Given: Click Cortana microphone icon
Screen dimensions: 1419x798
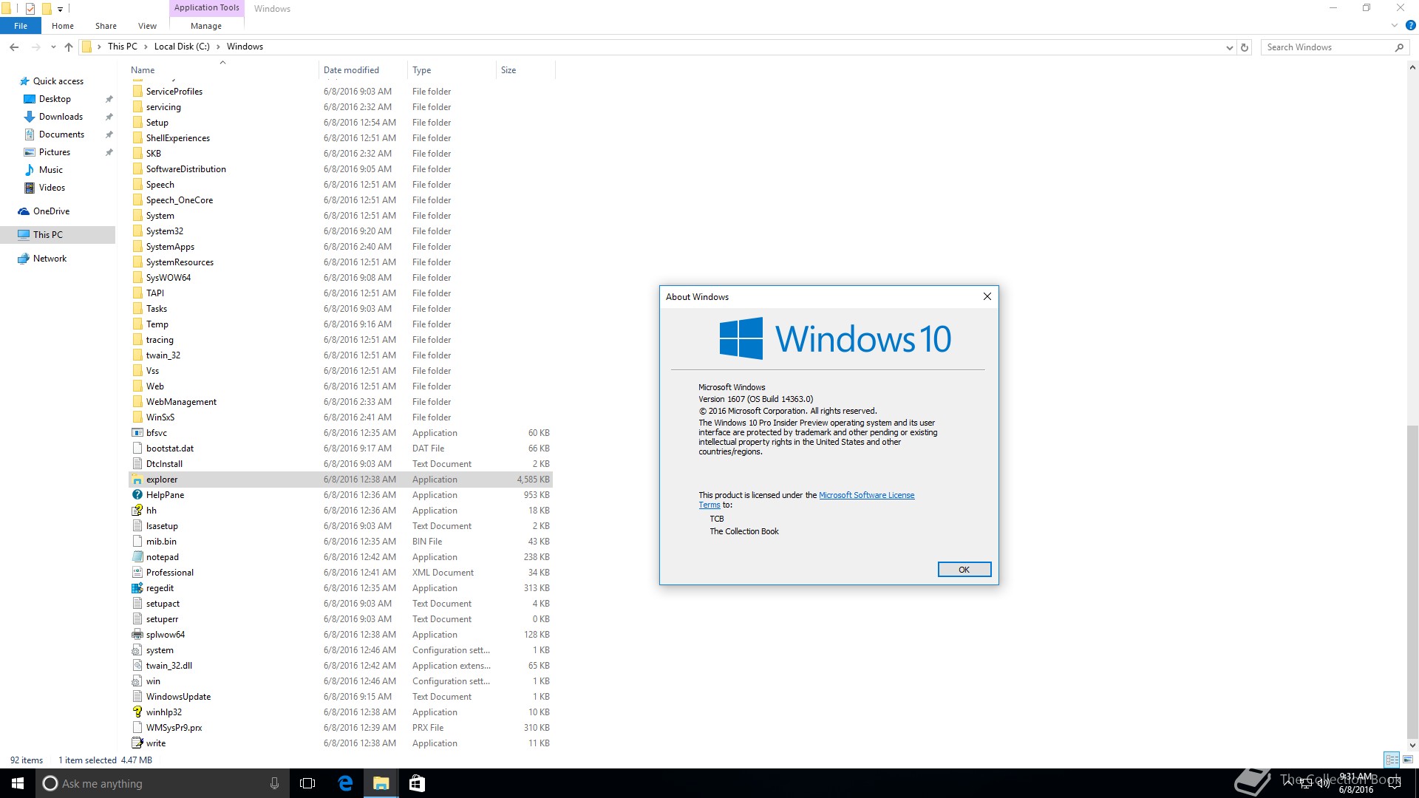Looking at the screenshot, I should point(274,783).
